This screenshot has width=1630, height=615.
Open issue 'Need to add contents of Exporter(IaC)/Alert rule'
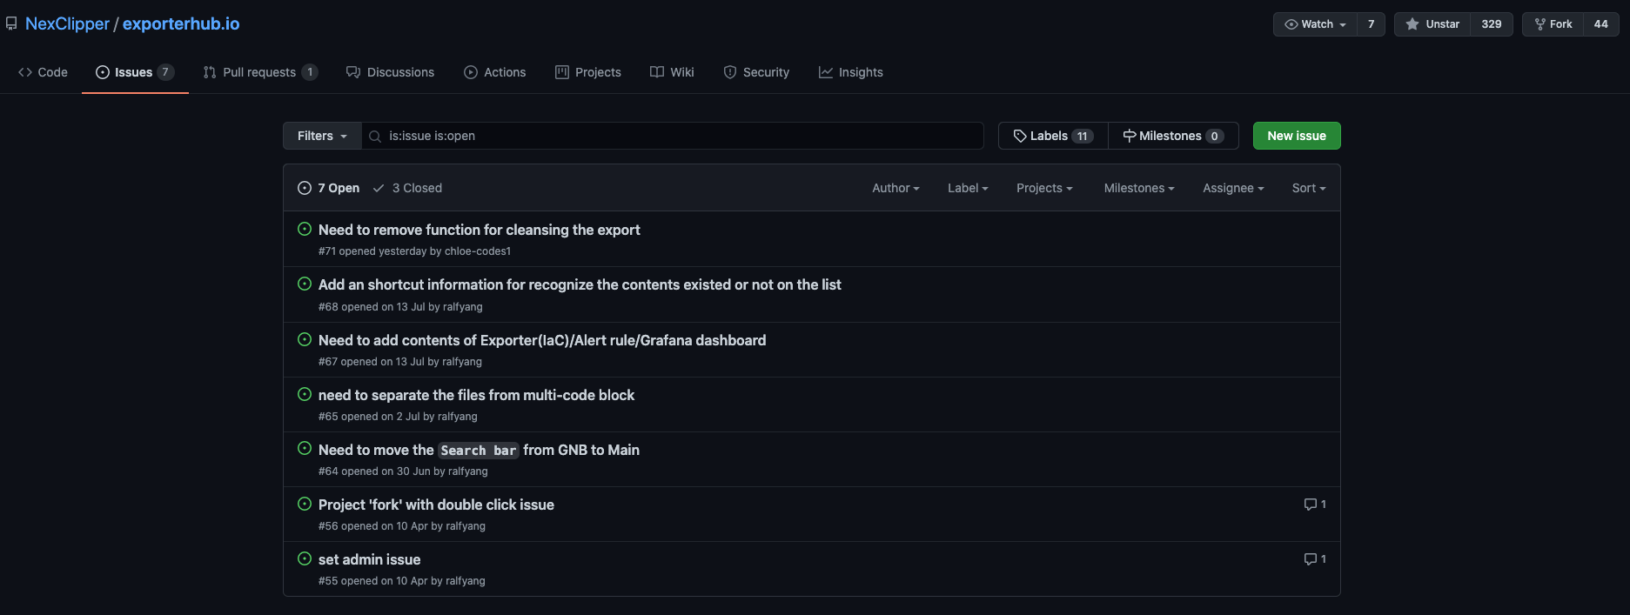(x=542, y=340)
